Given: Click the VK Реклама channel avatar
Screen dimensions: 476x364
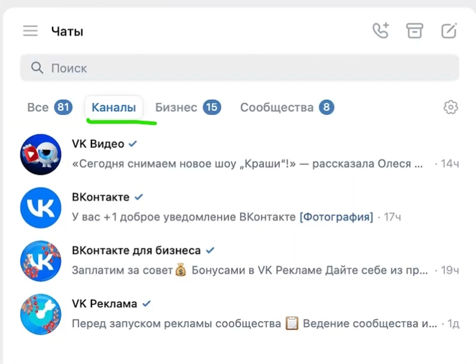Looking at the screenshot, I should [41, 314].
